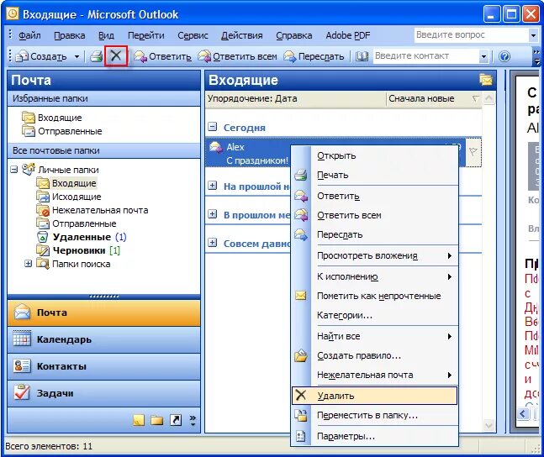Click the Print toolbar icon
The image size is (544, 457).
[96, 56]
